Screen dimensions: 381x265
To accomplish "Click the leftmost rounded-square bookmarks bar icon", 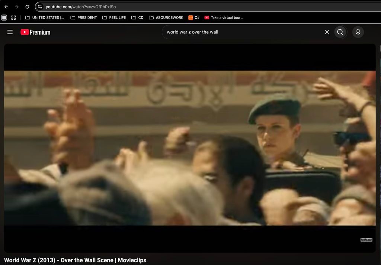I will click(4, 17).
